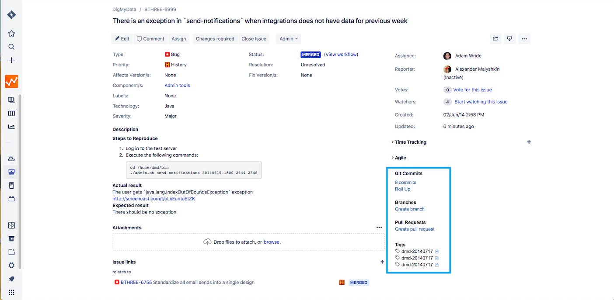Open the 9 commits link

coord(405,183)
